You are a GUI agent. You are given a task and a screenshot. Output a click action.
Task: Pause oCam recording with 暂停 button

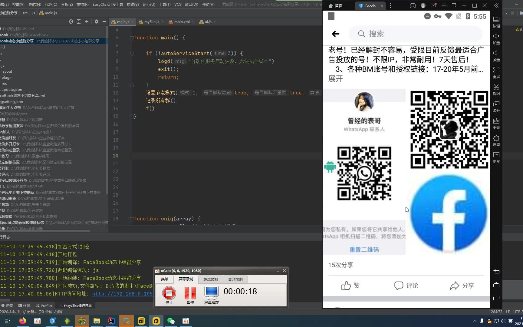[x=190, y=295]
